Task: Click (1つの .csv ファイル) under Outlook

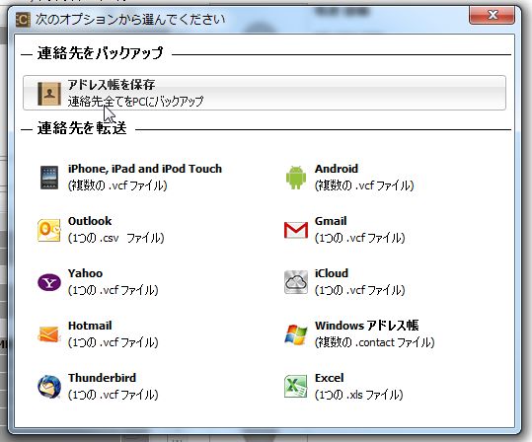Action: 116,238
